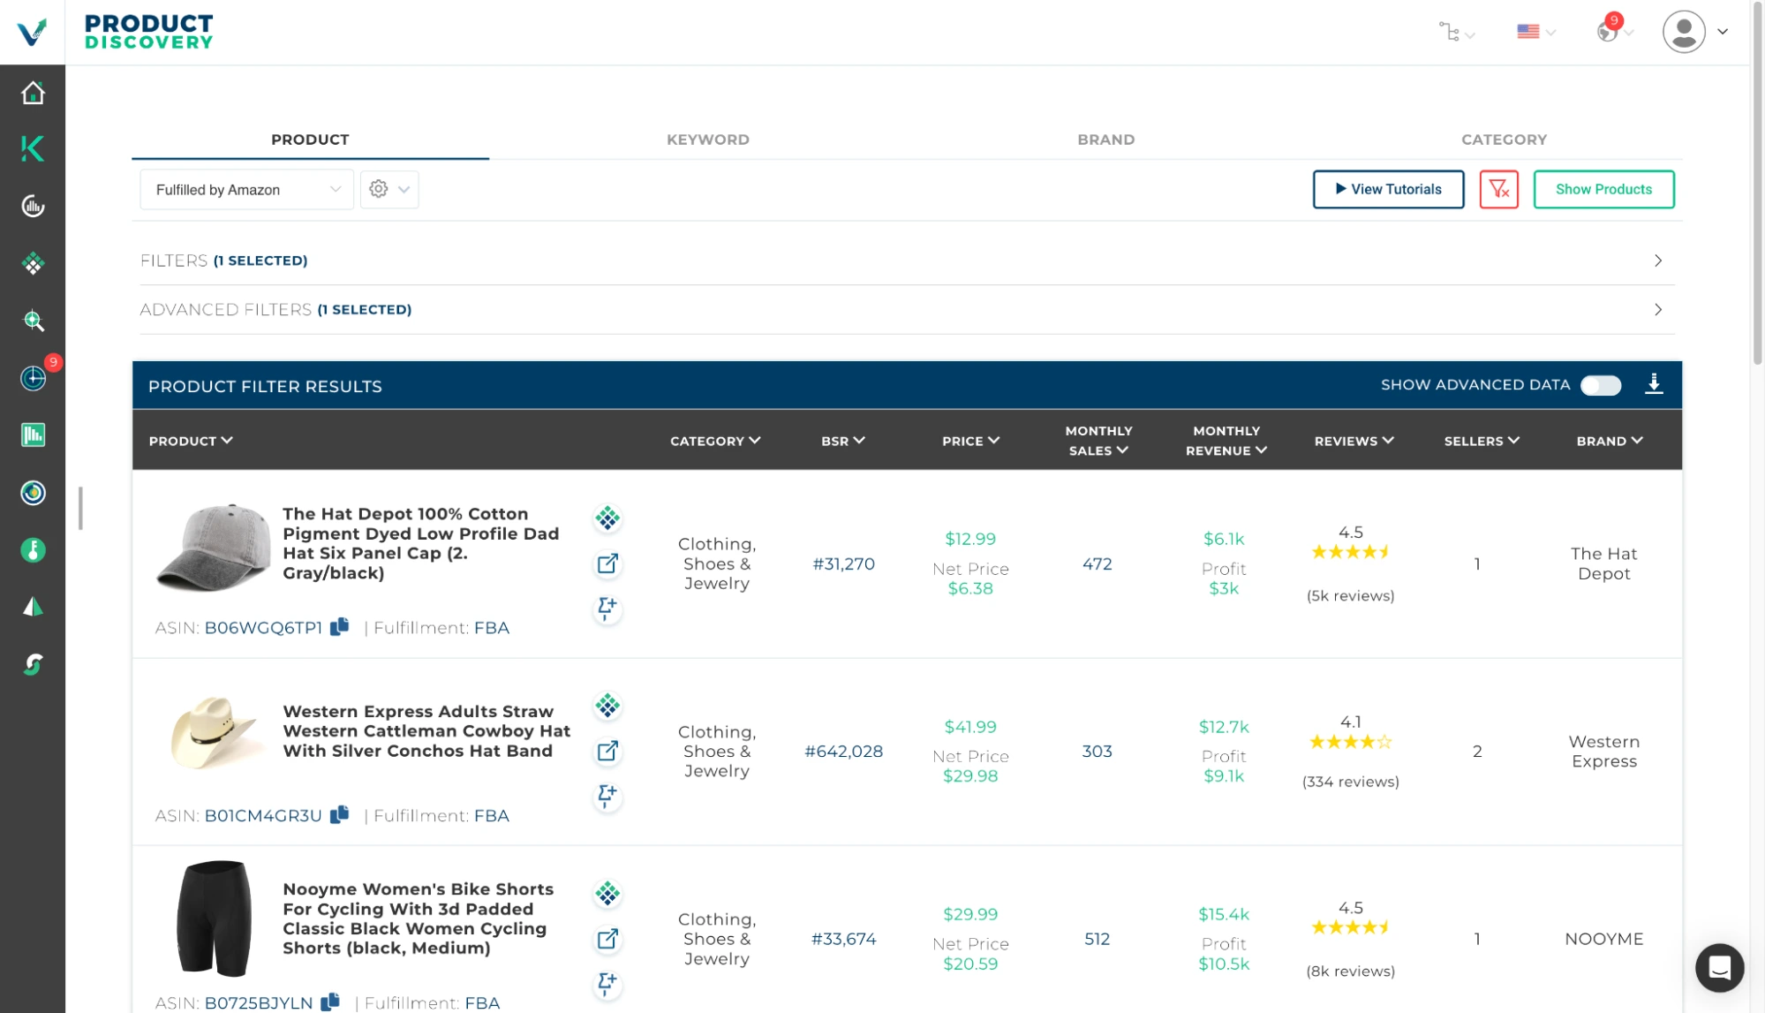Sort by the BSR column header
Screen dimensions: 1765x1013
(843, 441)
